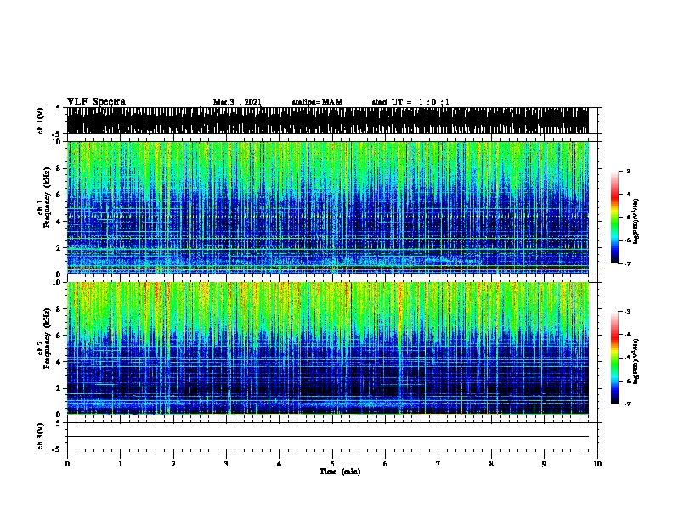Click the 'VLF Spectra' title text

click(96, 102)
